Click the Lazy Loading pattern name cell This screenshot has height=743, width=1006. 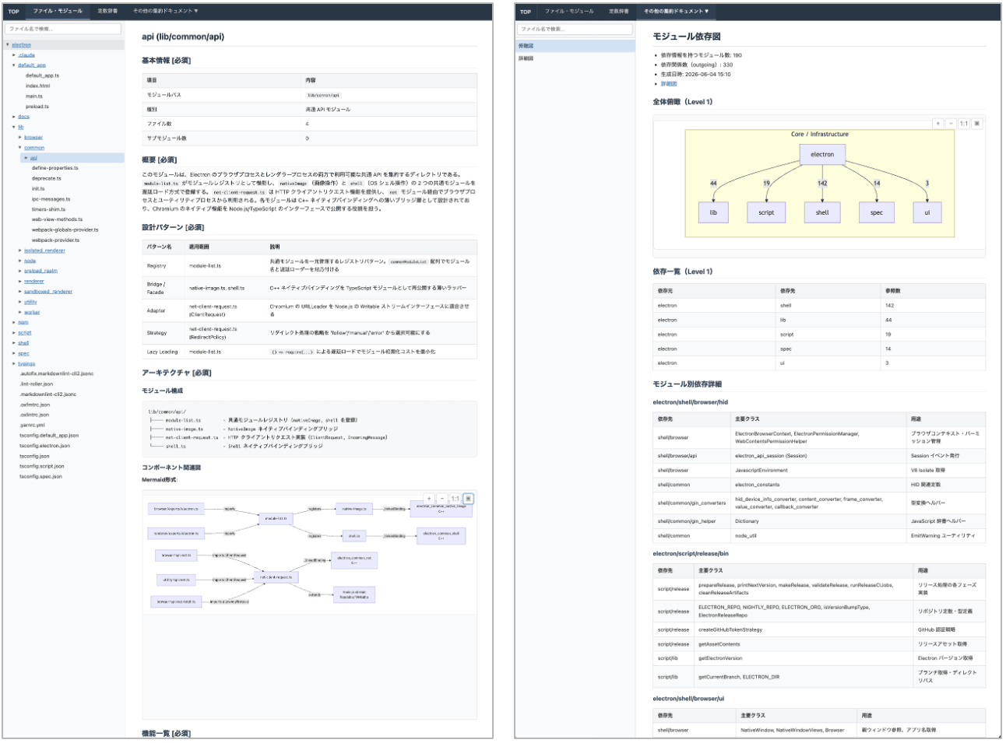[163, 352]
